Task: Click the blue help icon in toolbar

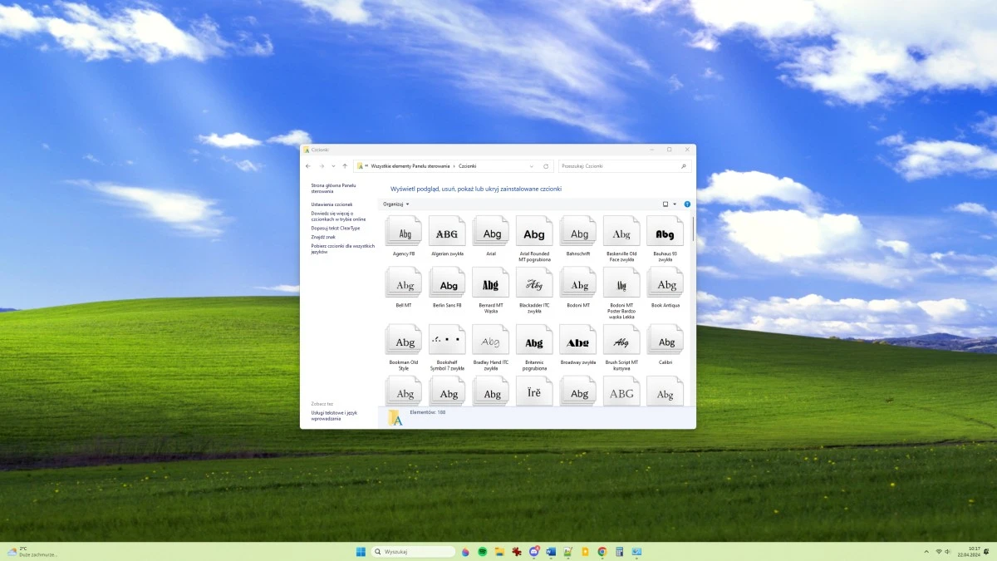Action: (x=686, y=204)
